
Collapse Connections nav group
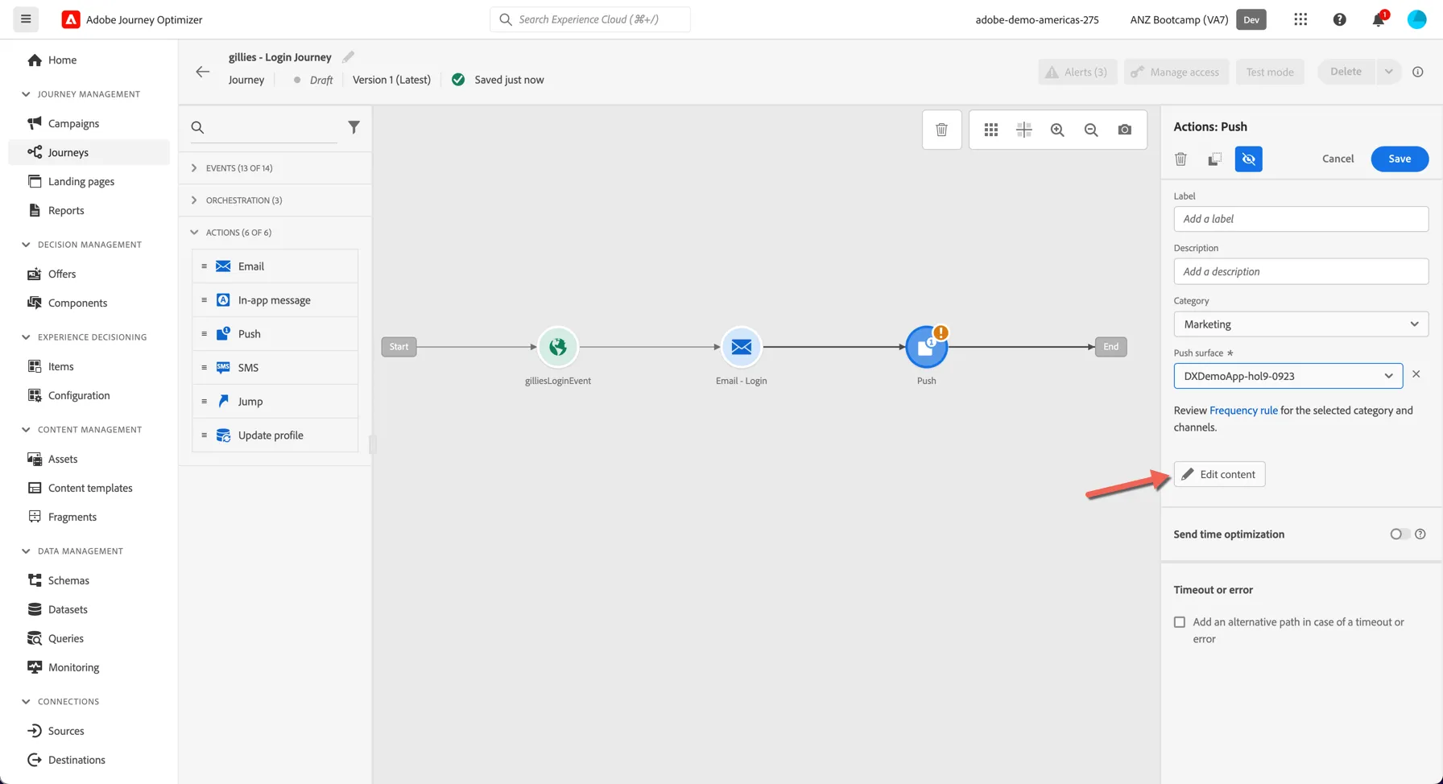[x=26, y=702]
